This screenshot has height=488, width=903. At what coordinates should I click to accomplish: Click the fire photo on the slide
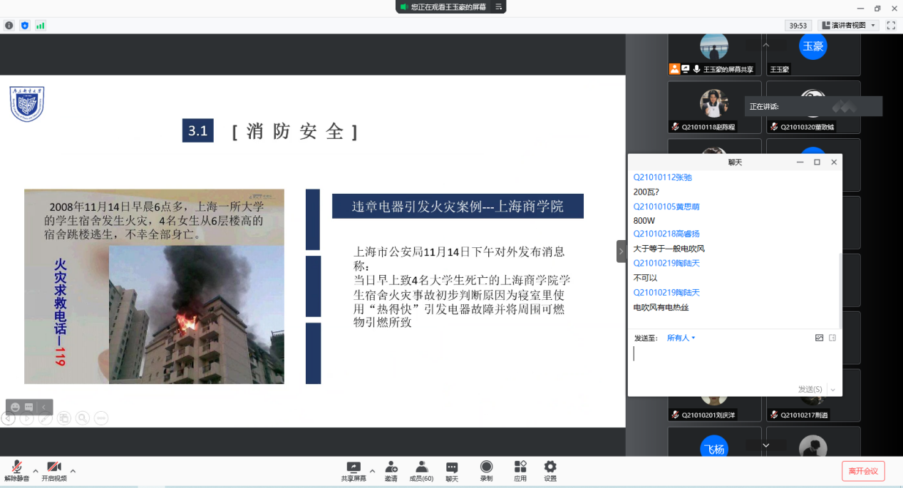196,315
